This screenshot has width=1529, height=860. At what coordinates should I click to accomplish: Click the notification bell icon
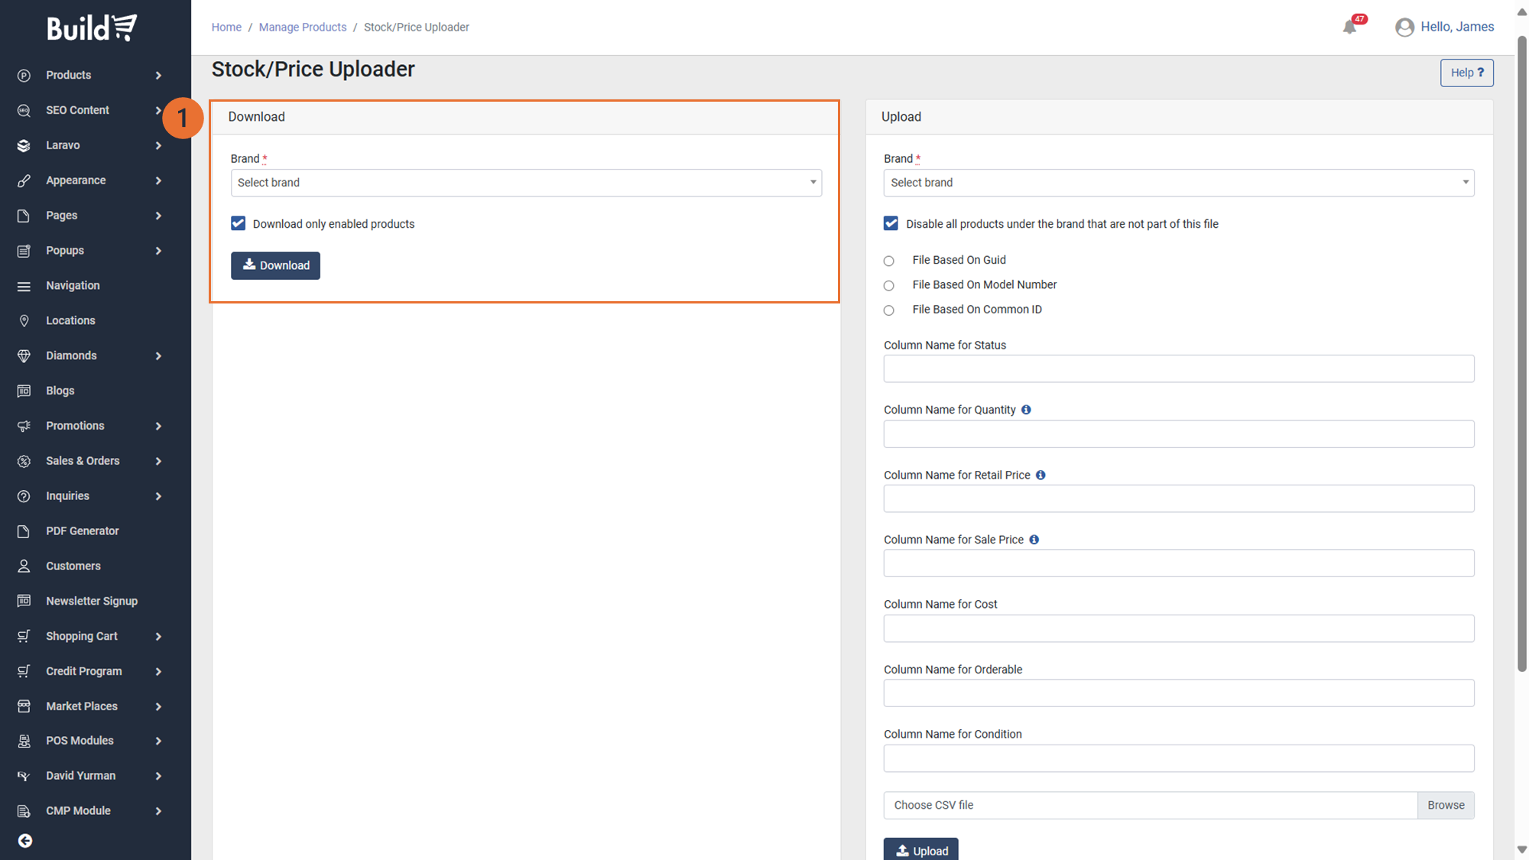click(1349, 28)
